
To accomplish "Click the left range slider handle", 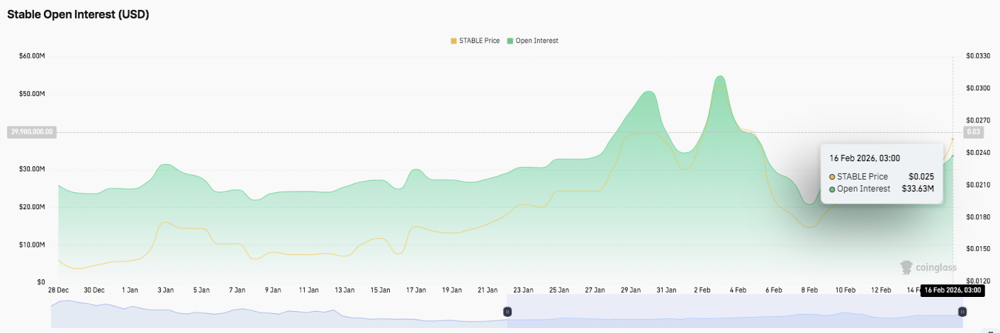I will (507, 312).
